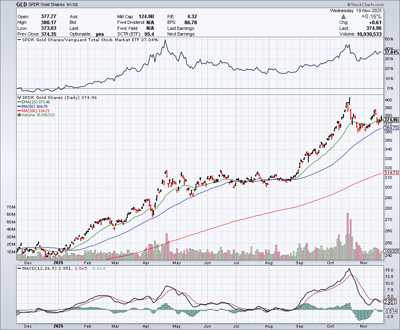Viewport: 400px width, 330px height.
Task: Click the 364.70 MA(50) axis price tag
Action: coord(391,128)
